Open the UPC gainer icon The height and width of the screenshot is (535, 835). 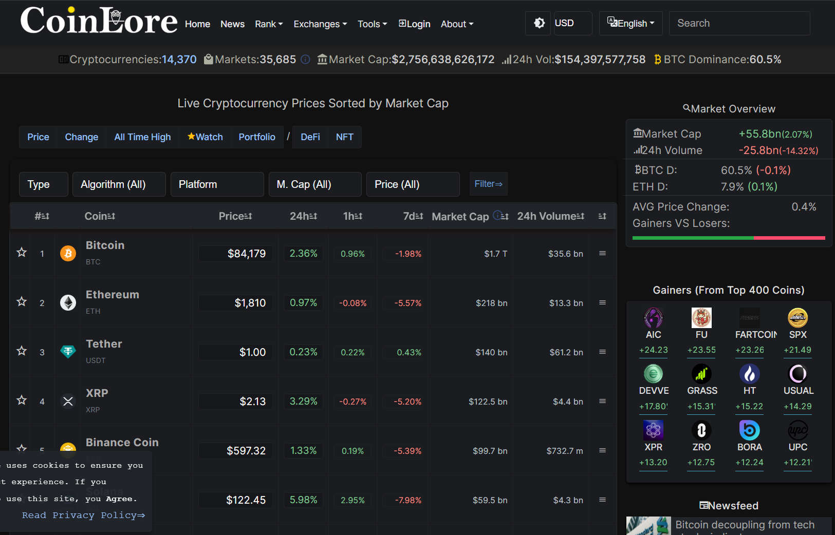pos(798,430)
